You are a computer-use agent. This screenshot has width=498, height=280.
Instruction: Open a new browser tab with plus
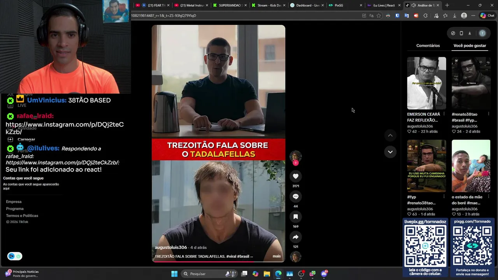point(447,5)
